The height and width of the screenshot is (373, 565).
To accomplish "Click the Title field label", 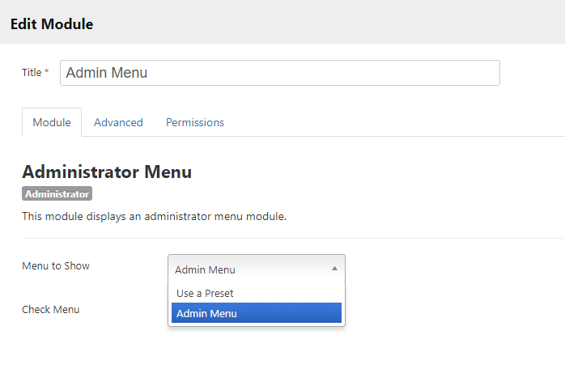I will pyautogui.click(x=32, y=73).
